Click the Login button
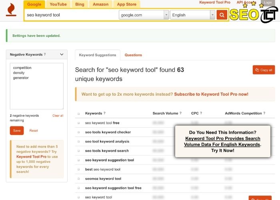 [268, 2]
